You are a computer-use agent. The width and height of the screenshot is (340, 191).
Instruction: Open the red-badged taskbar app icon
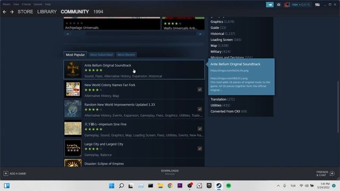(190, 186)
